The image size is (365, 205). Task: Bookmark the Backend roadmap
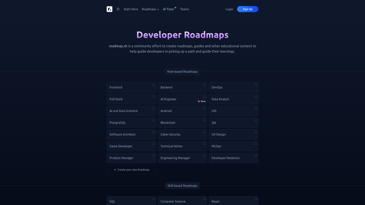[205, 85]
